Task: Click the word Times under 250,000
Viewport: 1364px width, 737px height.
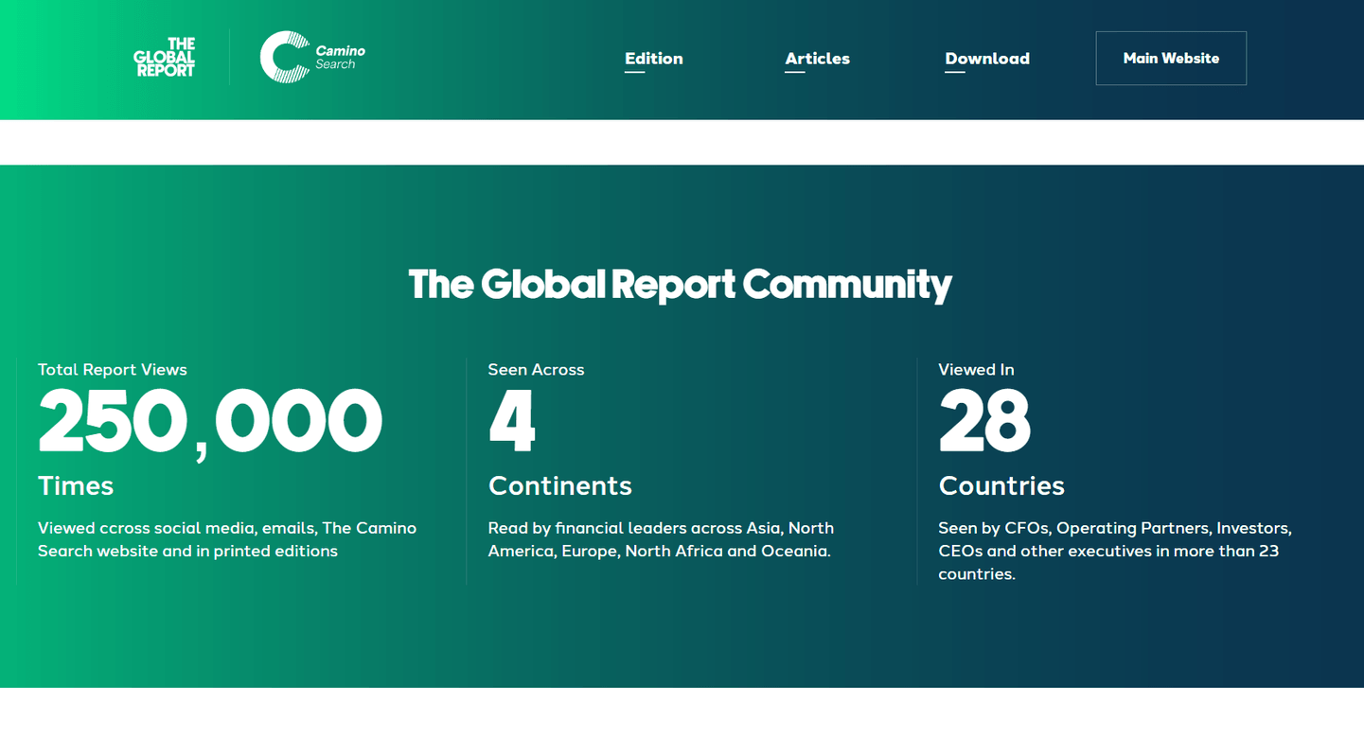Action: click(76, 486)
